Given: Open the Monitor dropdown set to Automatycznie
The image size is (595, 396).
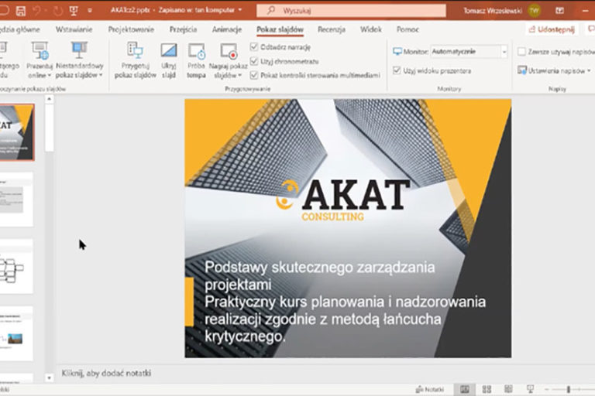Looking at the screenshot, I should click(469, 52).
